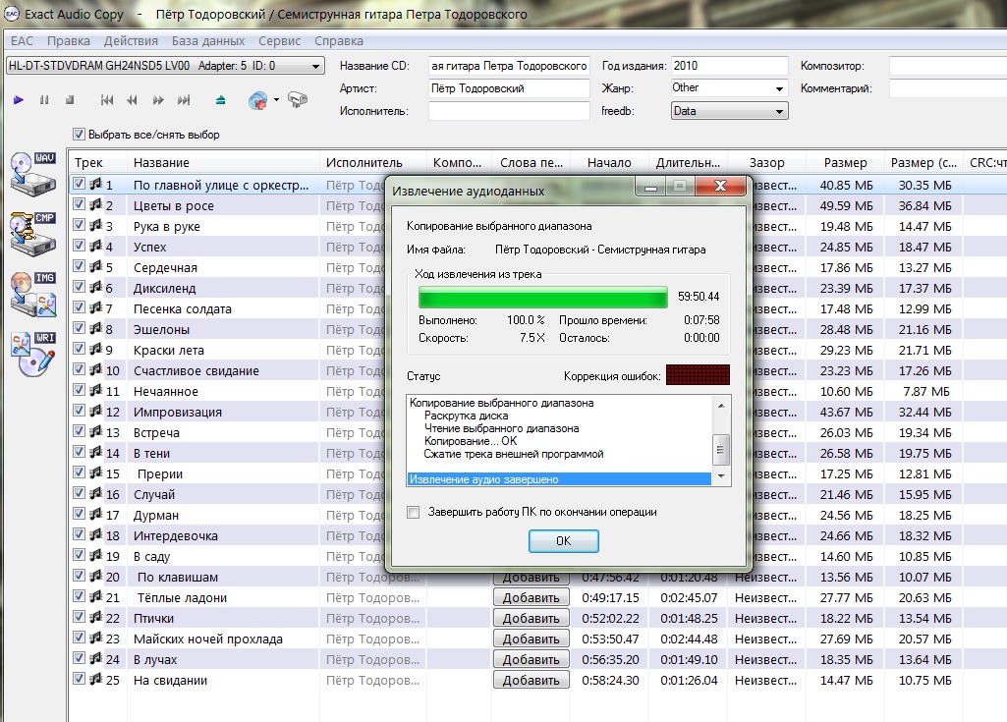Click the 'Год издания' year input field
This screenshot has height=722, width=1007.
tap(729, 66)
